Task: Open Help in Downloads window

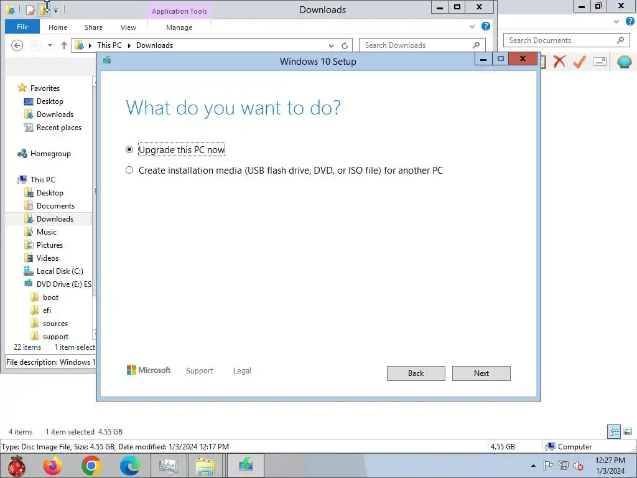Action: pos(485,26)
